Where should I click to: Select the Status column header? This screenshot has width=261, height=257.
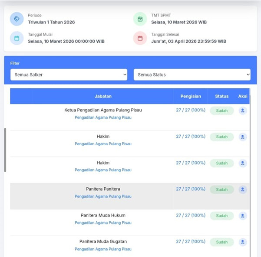tap(221, 96)
